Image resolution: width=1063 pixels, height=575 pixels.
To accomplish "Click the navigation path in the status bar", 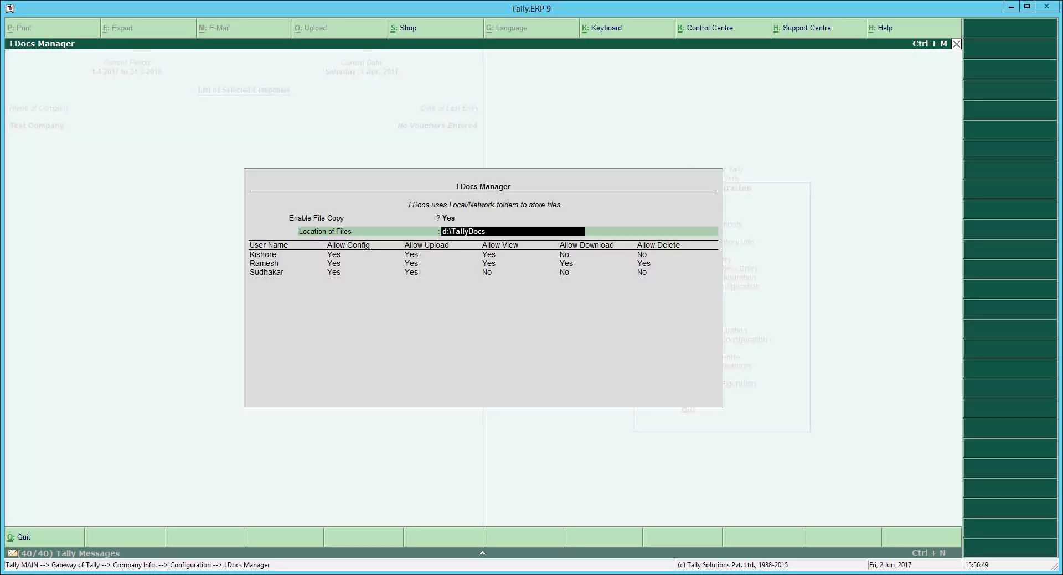I will click(138, 565).
